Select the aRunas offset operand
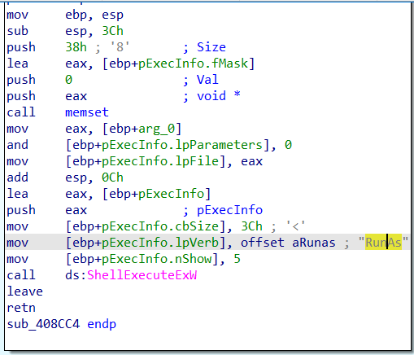The height and width of the screenshot is (355, 414). [x=314, y=243]
